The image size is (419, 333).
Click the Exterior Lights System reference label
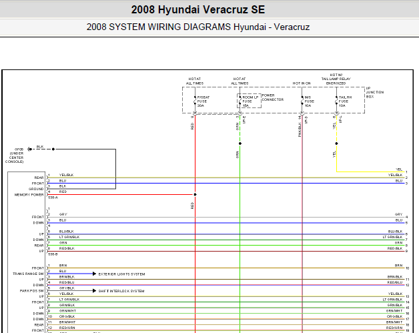coord(121,274)
